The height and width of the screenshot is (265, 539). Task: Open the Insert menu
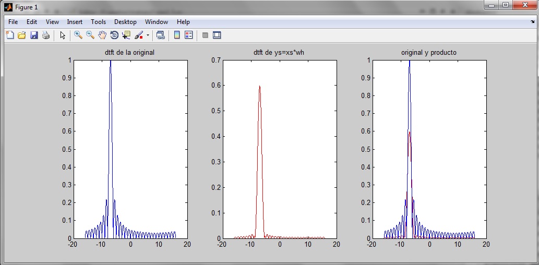75,22
